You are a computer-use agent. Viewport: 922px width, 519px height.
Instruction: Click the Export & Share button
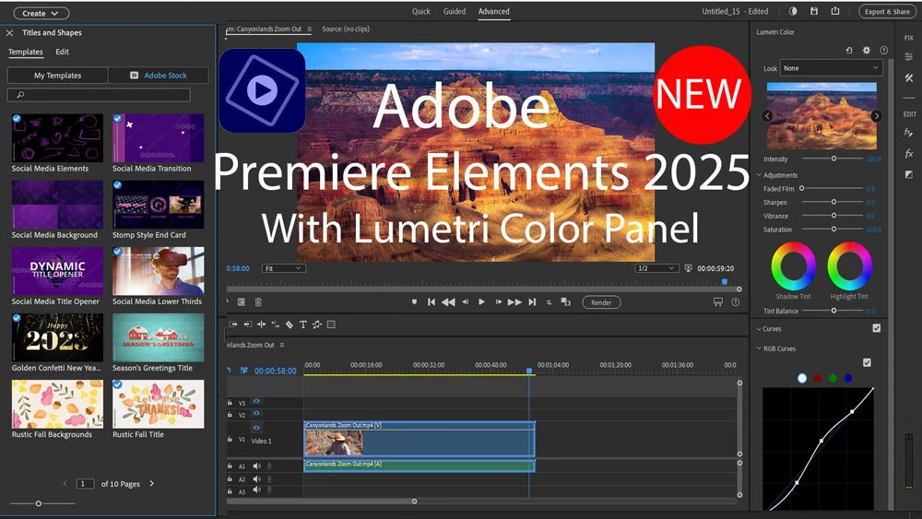tap(887, 11)
